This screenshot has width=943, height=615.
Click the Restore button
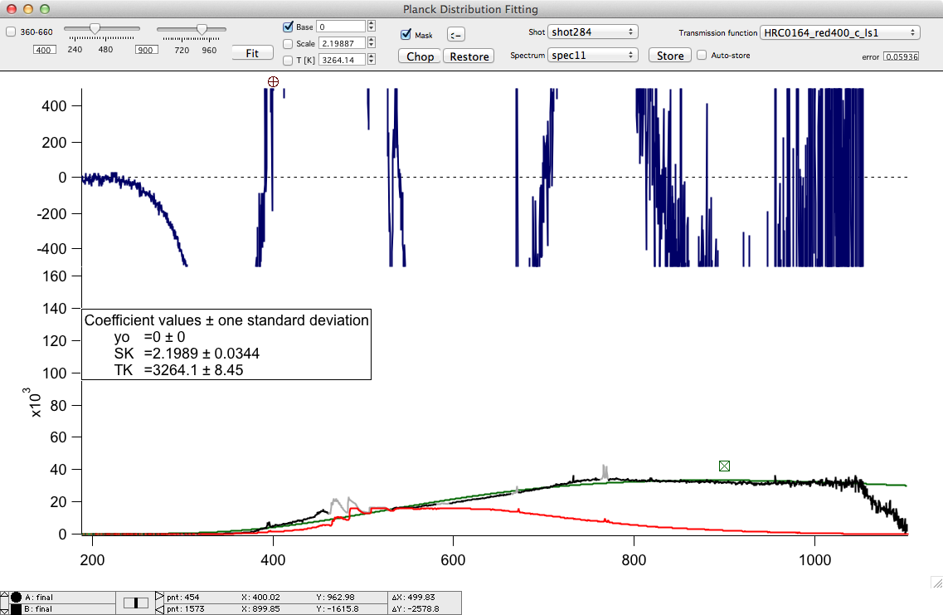point(469,56)
